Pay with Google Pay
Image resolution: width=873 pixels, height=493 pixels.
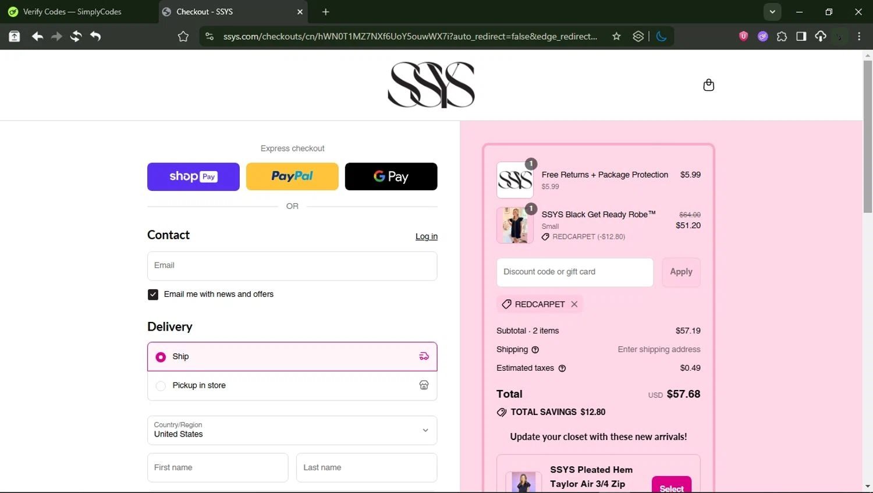point(391,176)
